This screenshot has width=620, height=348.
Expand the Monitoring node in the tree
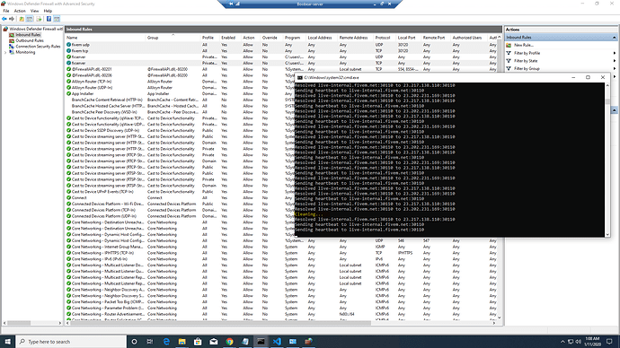coord(5,53)
